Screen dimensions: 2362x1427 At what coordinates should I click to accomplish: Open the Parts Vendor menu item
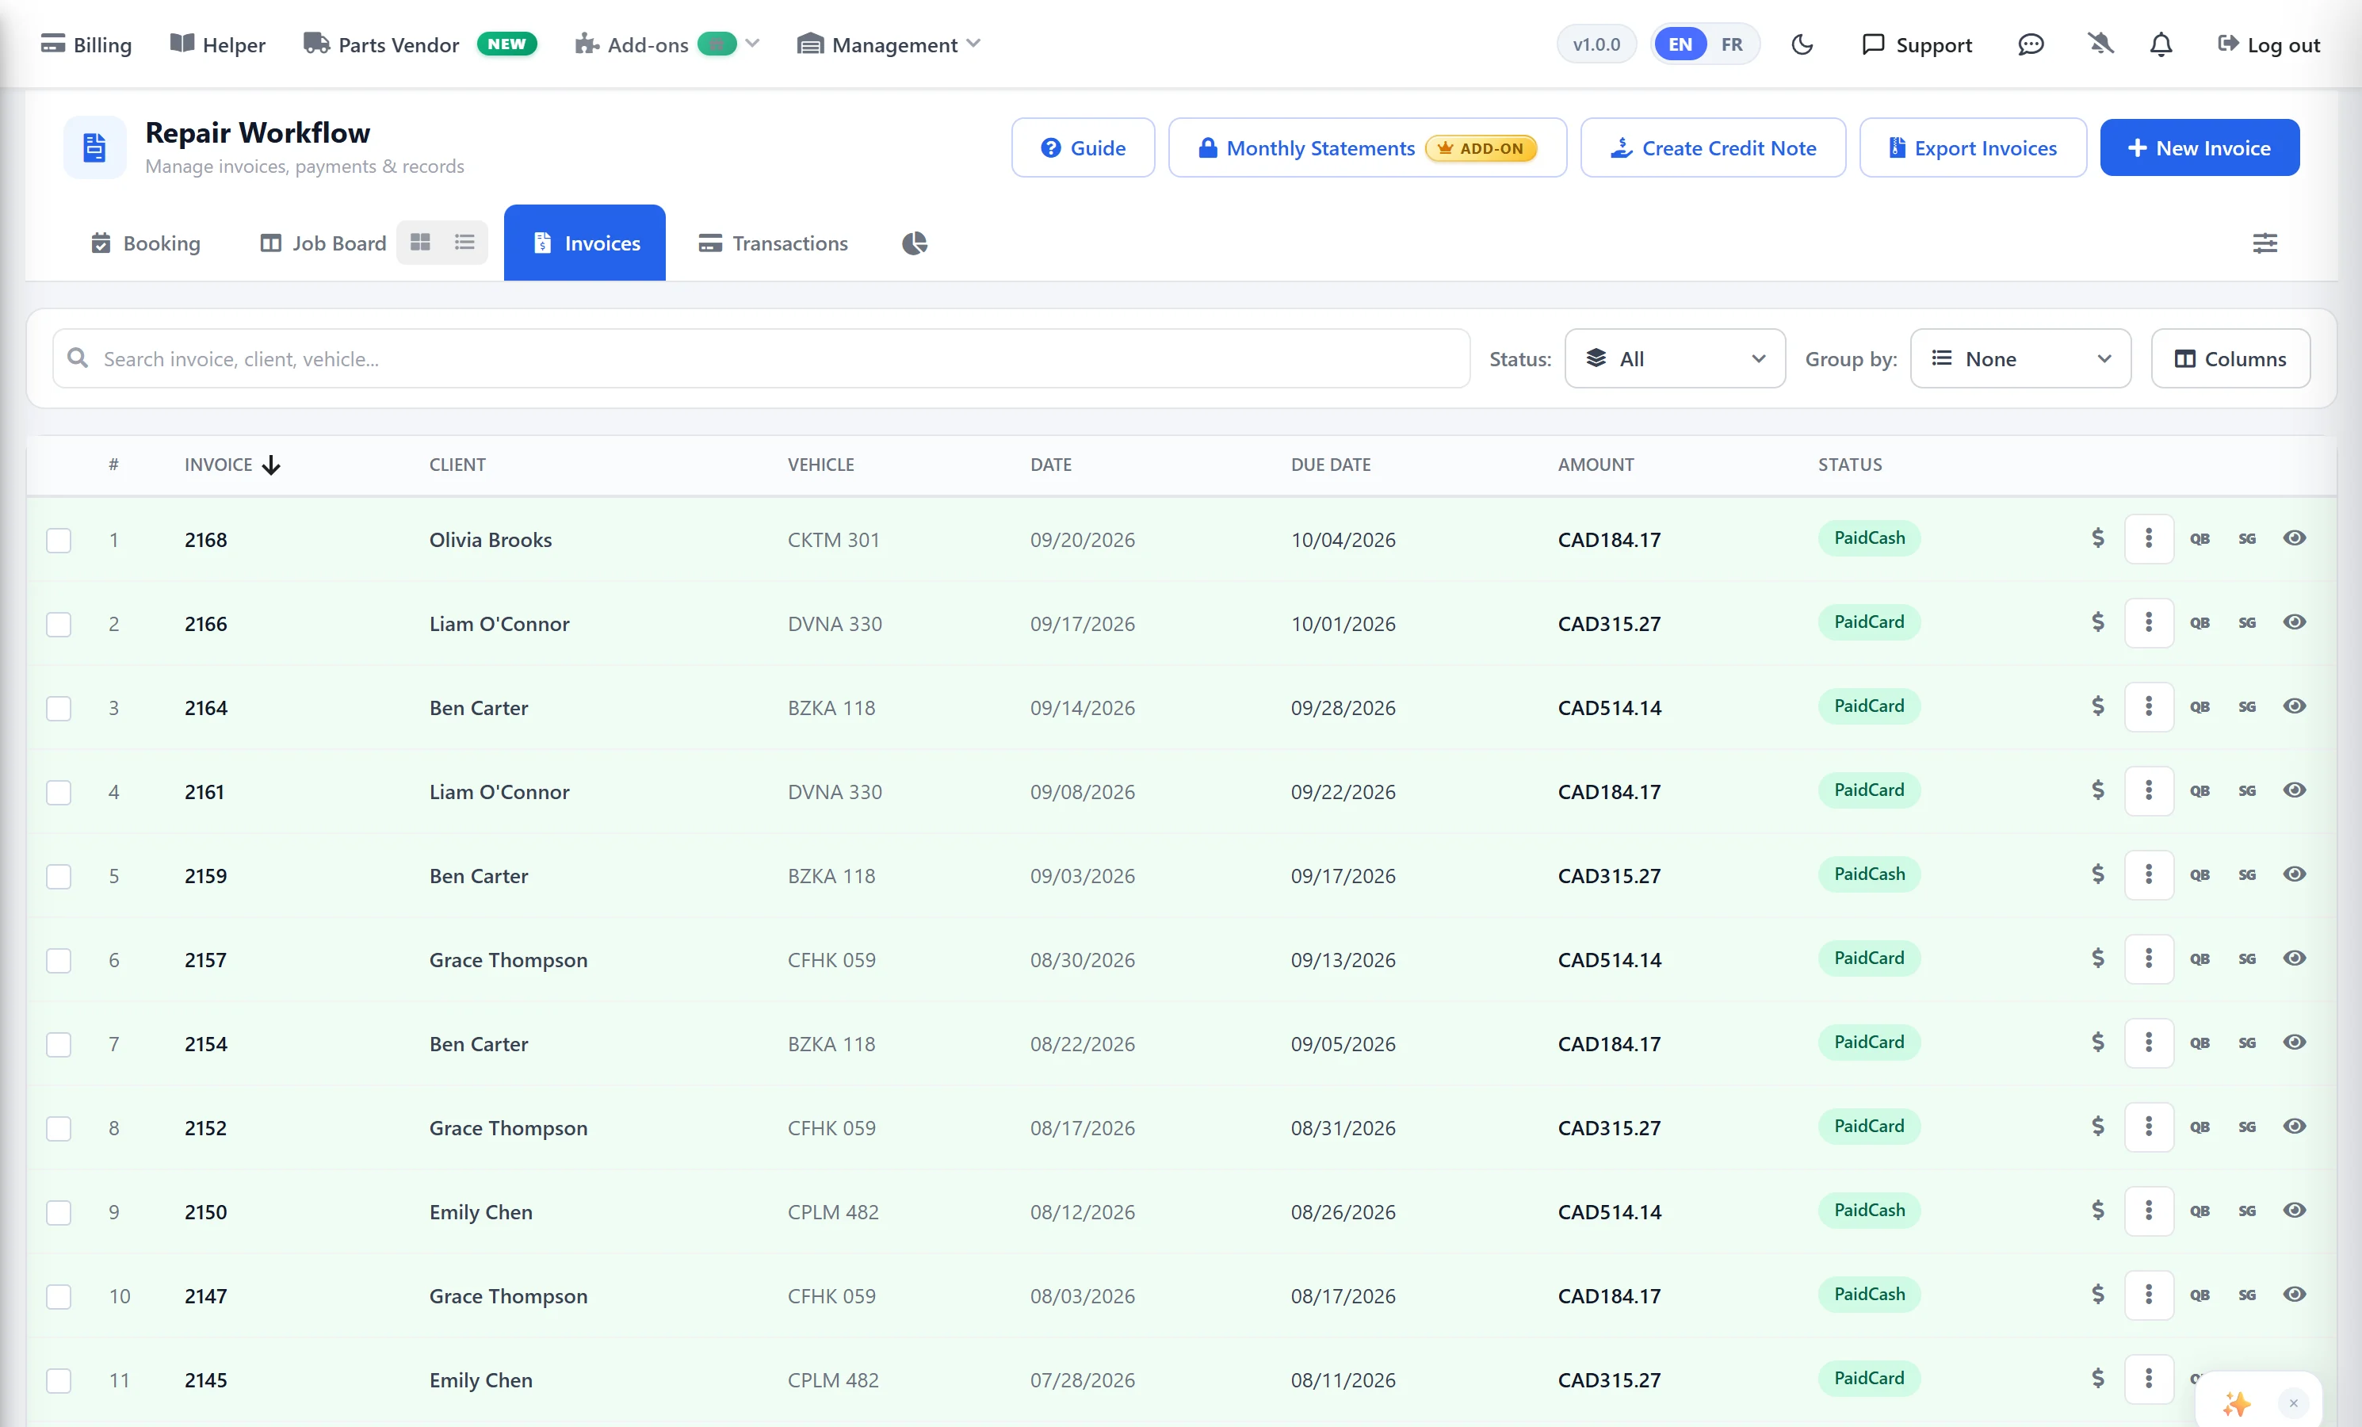coord(420,44)
